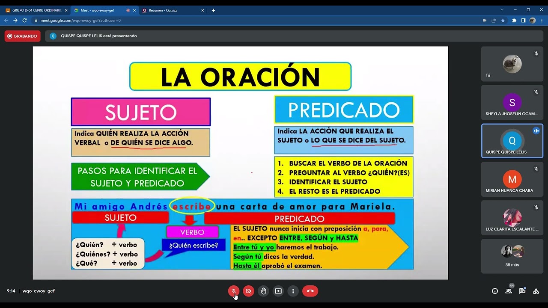This screenshot has width=548, height=308.
Task: Go forward in browser history
Action: pos(15,20)
